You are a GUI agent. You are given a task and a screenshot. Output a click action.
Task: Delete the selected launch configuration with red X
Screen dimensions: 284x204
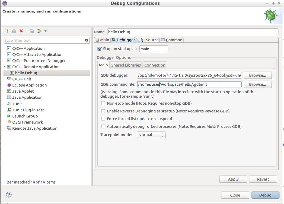tap(21, 31)
